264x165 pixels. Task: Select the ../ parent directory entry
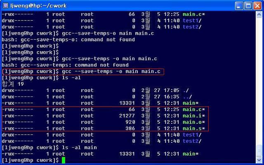[188, 97]
